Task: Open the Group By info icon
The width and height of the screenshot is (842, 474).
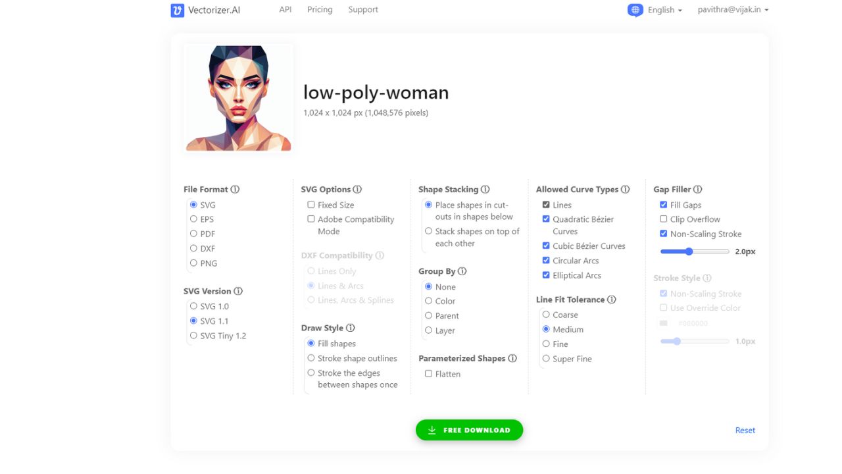Action: [x=462, y=271]
